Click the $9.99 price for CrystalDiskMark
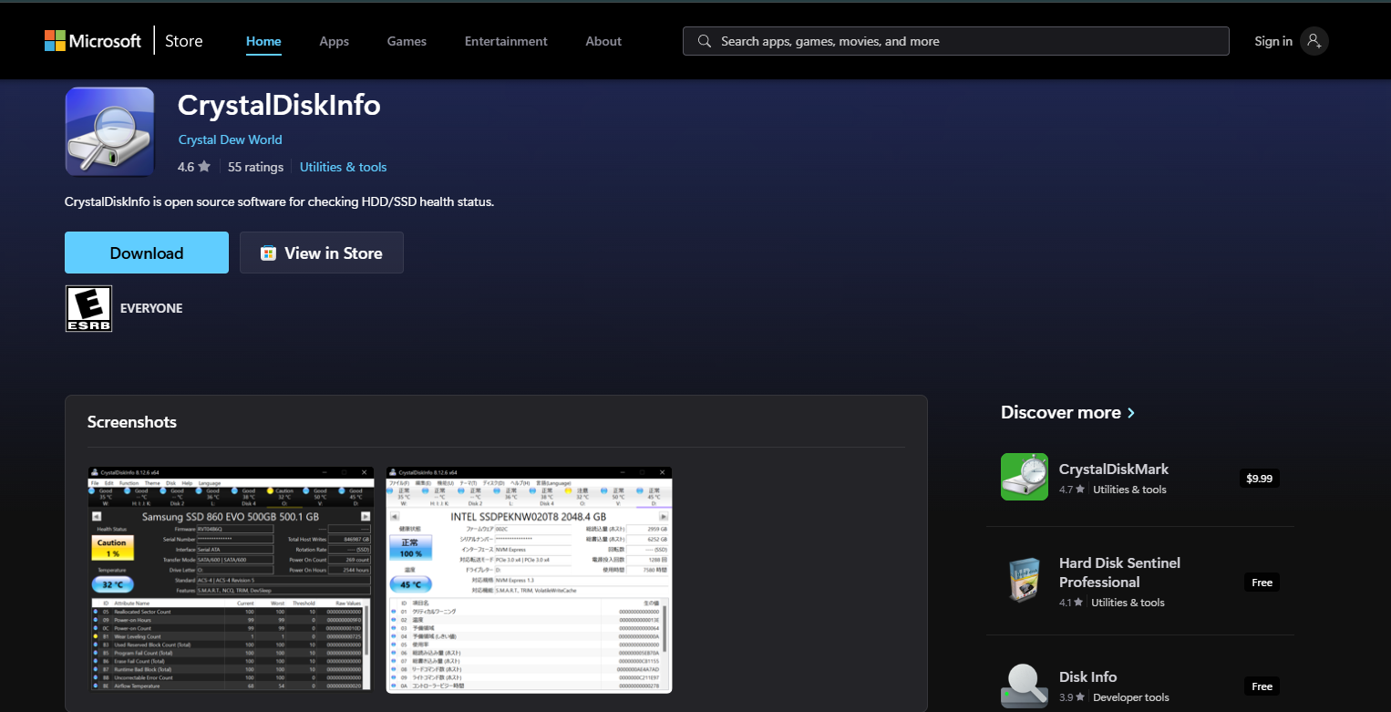This screenshot has width=1391, height=712. [x=1260, y=478]
